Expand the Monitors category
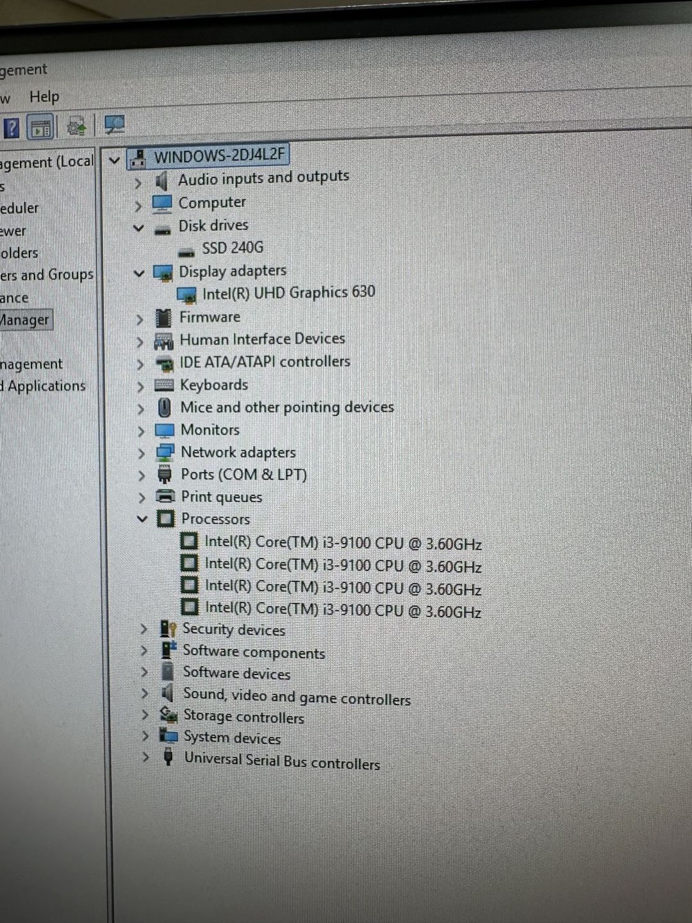The width and height of the screenshot is (692, 923). click(141, 431)
